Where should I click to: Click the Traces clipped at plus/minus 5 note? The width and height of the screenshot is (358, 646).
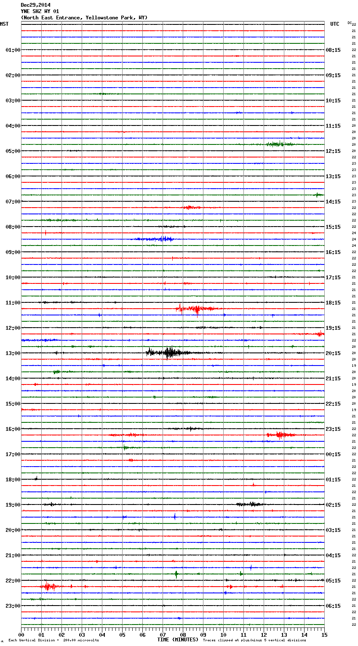tap(254, 641)
